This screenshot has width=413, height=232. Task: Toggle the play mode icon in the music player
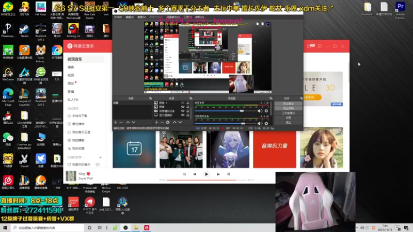click(x=184, y=174)
